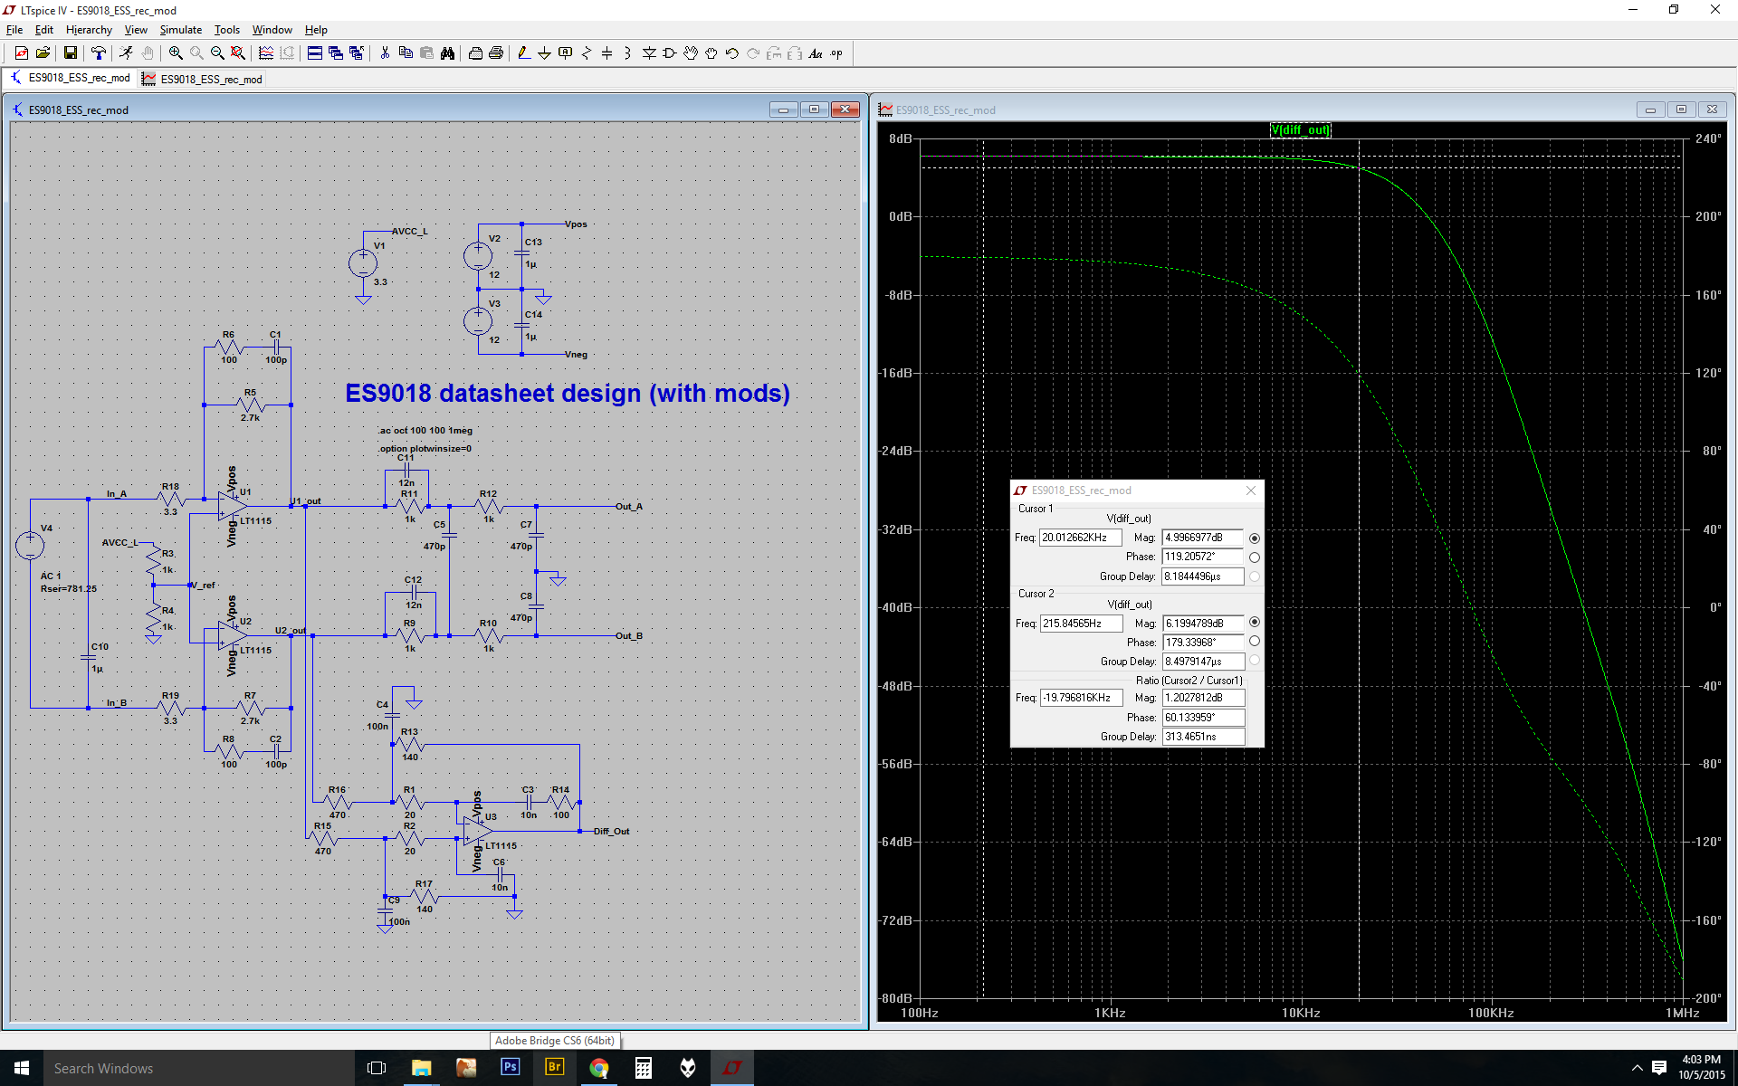Switch to the waveform ES9018_ESS_rec_mod tab

click(203, 80)
